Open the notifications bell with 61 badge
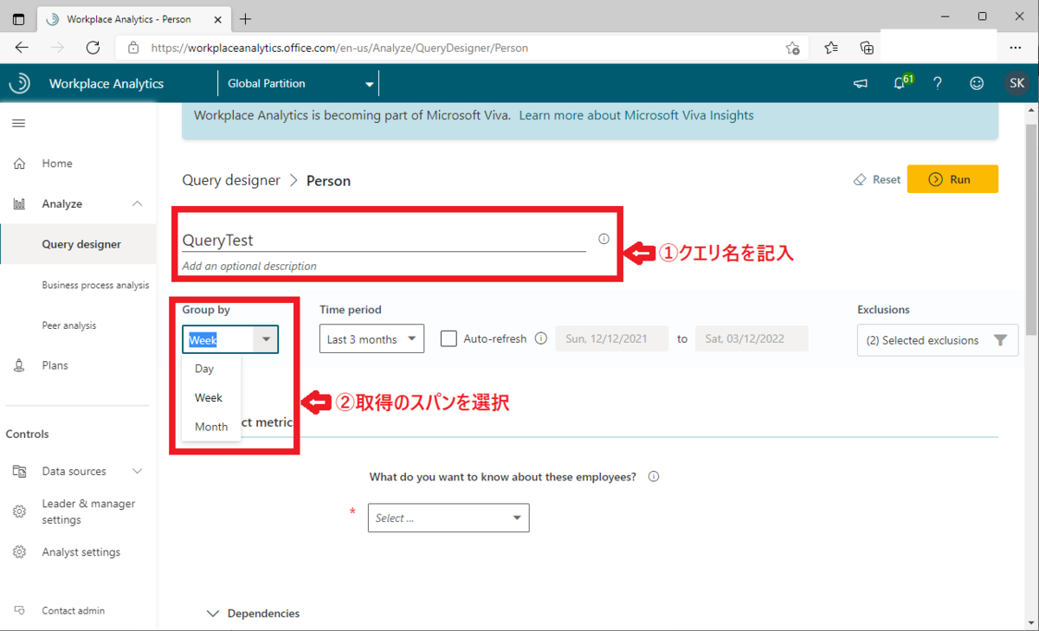1039x631 pixels. [x=900, y=83]
